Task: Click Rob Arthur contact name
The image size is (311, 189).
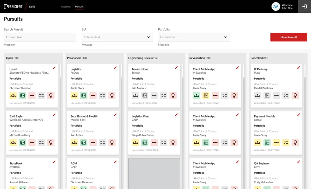Action: click(77, 135)
